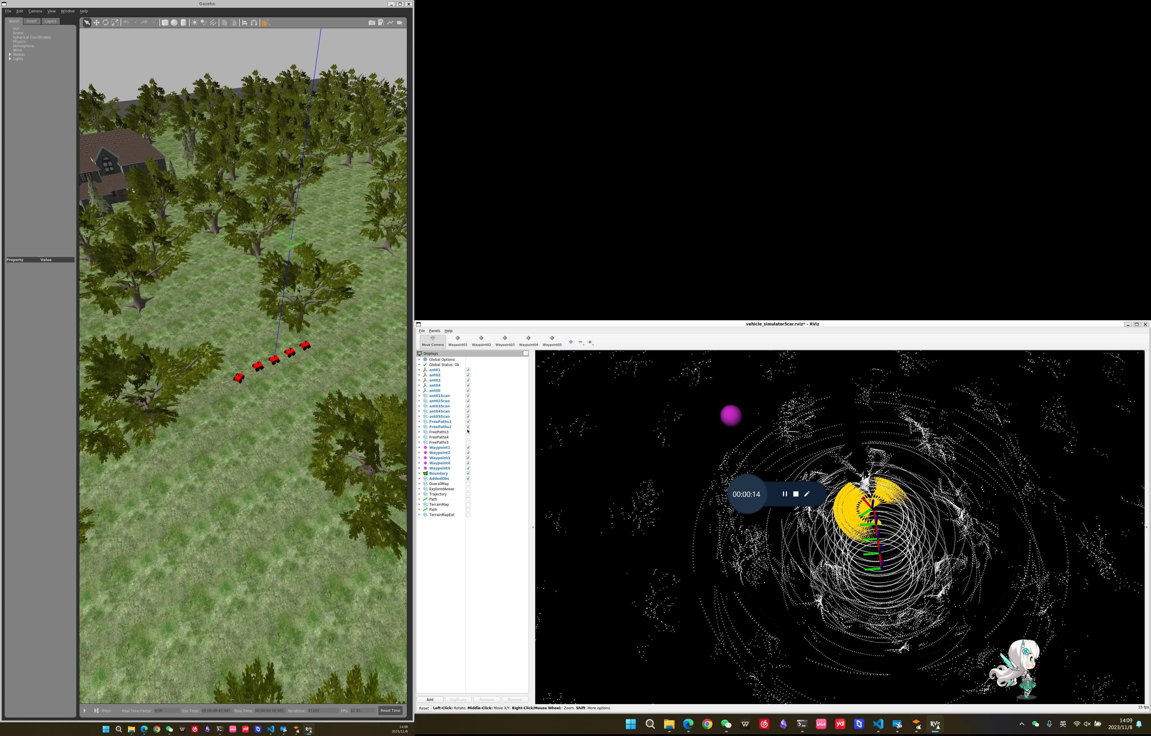Enable the FreePaths4 display checkbox

[x=468, y=437]
